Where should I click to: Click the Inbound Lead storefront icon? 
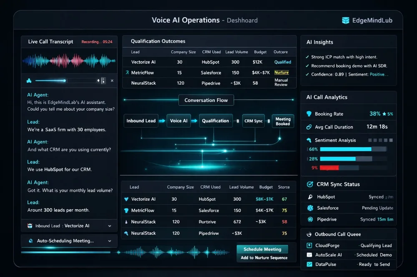coord(30,226)
